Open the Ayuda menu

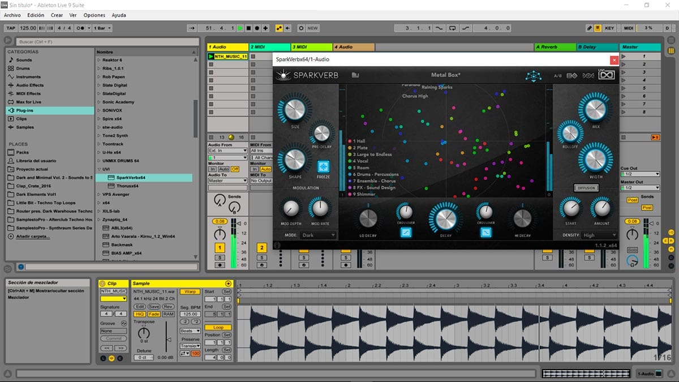coord(119,15)
